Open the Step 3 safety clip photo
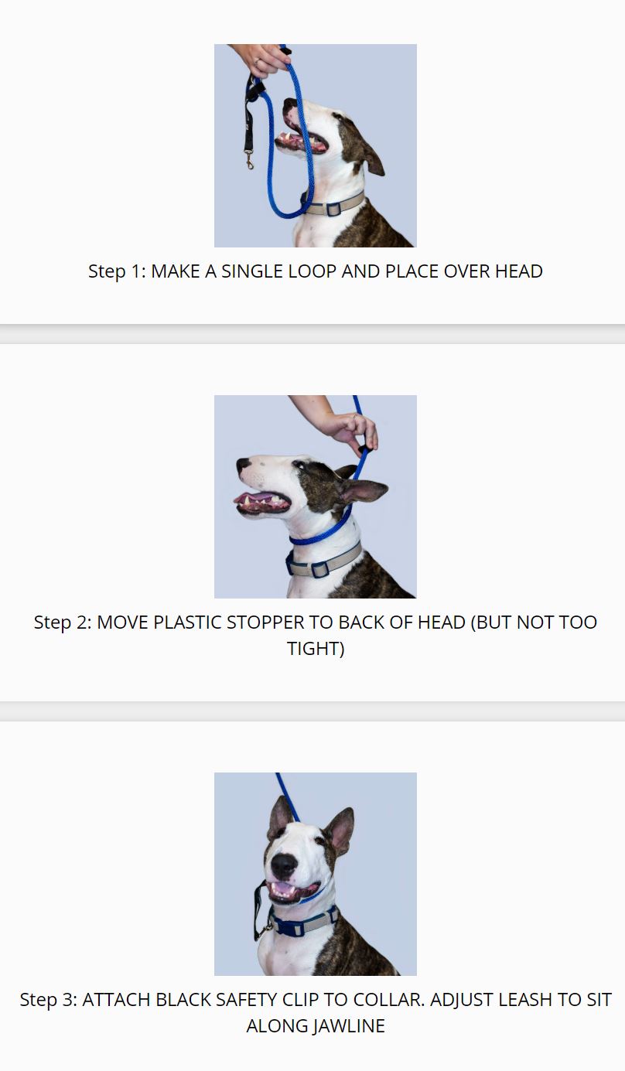The height and width of the screenshot is (1071, 625). pyautogui.click(x=316, y=874)
